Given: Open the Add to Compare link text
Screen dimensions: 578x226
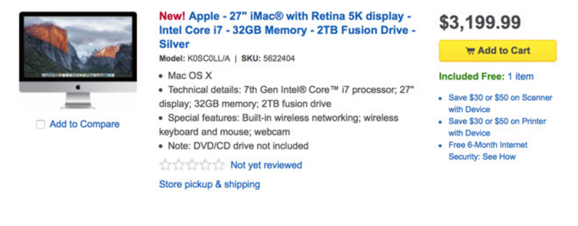Looking at the screenshot, I should [85, 124].
